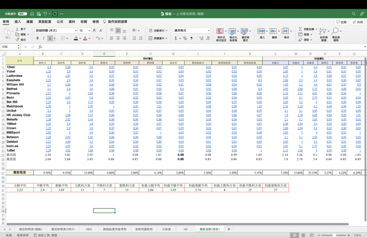This screenshot has width=367, height=238.
Task: Click the bottom vertical align icon
Action: (x=124, y=31)
